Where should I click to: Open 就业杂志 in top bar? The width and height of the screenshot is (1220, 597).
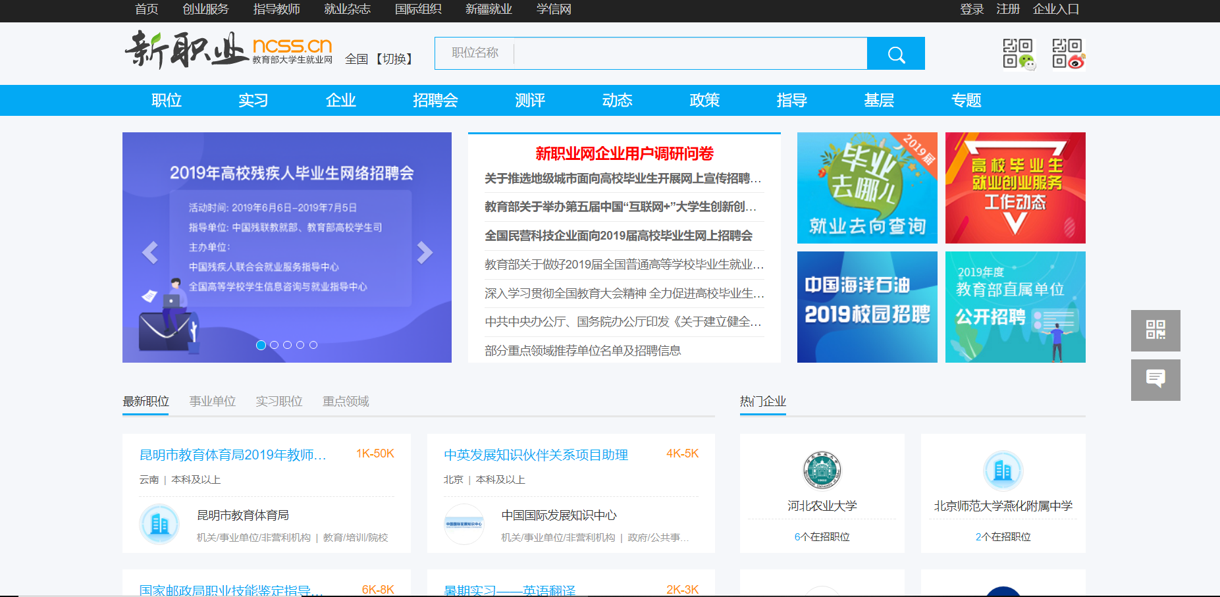pos(347,9)
